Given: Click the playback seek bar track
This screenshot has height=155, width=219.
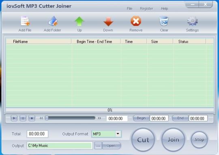Looking at the screenshot, I should pos(70,118).
